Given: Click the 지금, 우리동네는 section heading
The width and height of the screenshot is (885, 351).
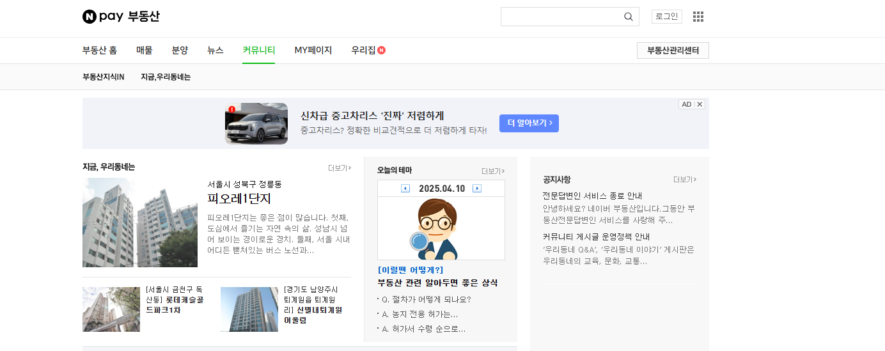Looking at the screenshot, I should [109, 167].
